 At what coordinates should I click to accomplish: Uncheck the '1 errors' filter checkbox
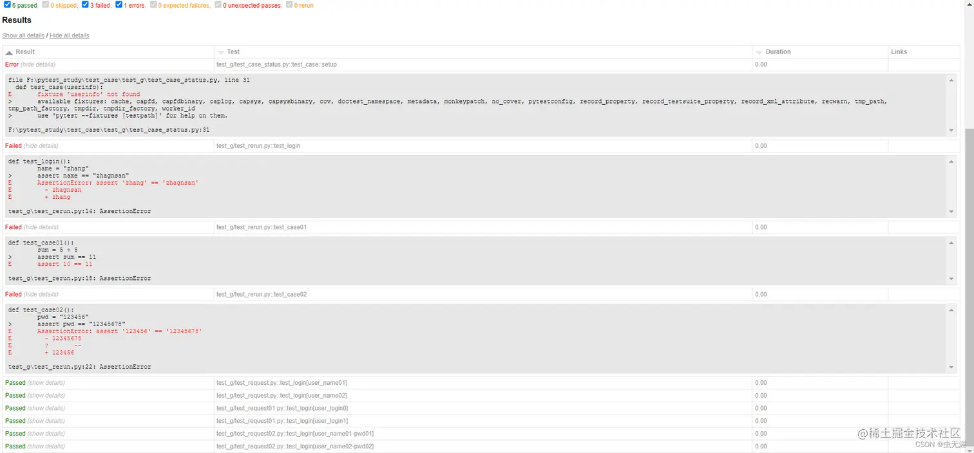point(119,5)
